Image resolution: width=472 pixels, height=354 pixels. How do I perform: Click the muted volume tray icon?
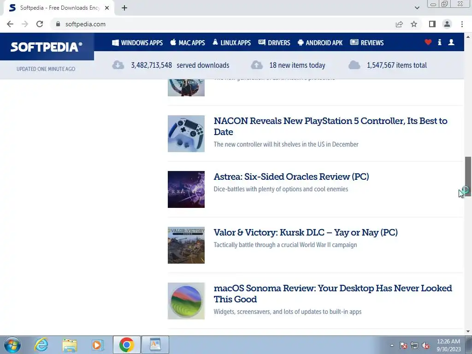(425, 345)
